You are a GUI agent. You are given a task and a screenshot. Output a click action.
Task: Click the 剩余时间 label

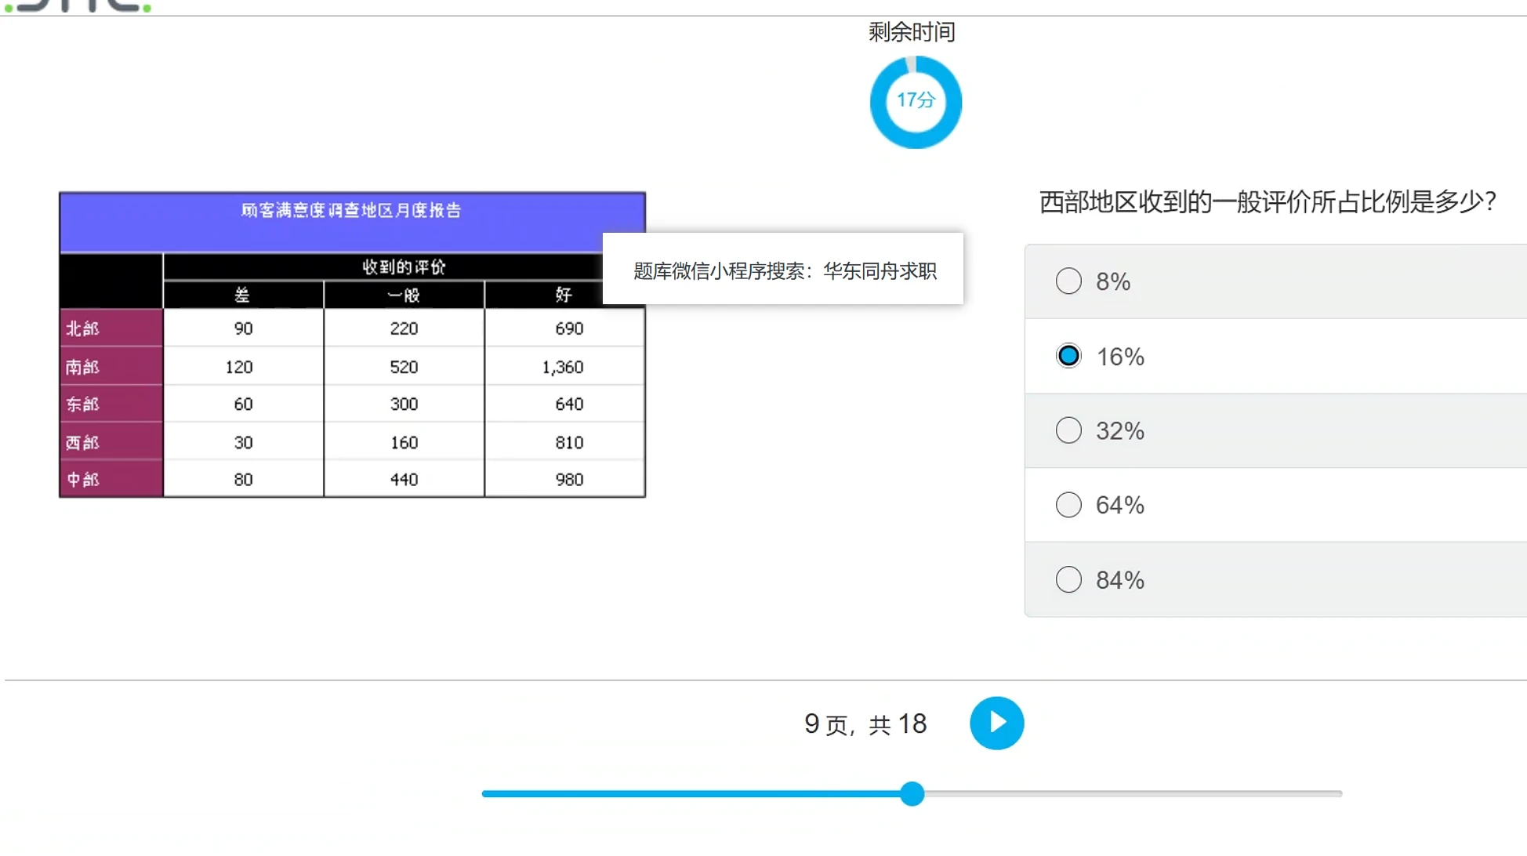[912, 32]
